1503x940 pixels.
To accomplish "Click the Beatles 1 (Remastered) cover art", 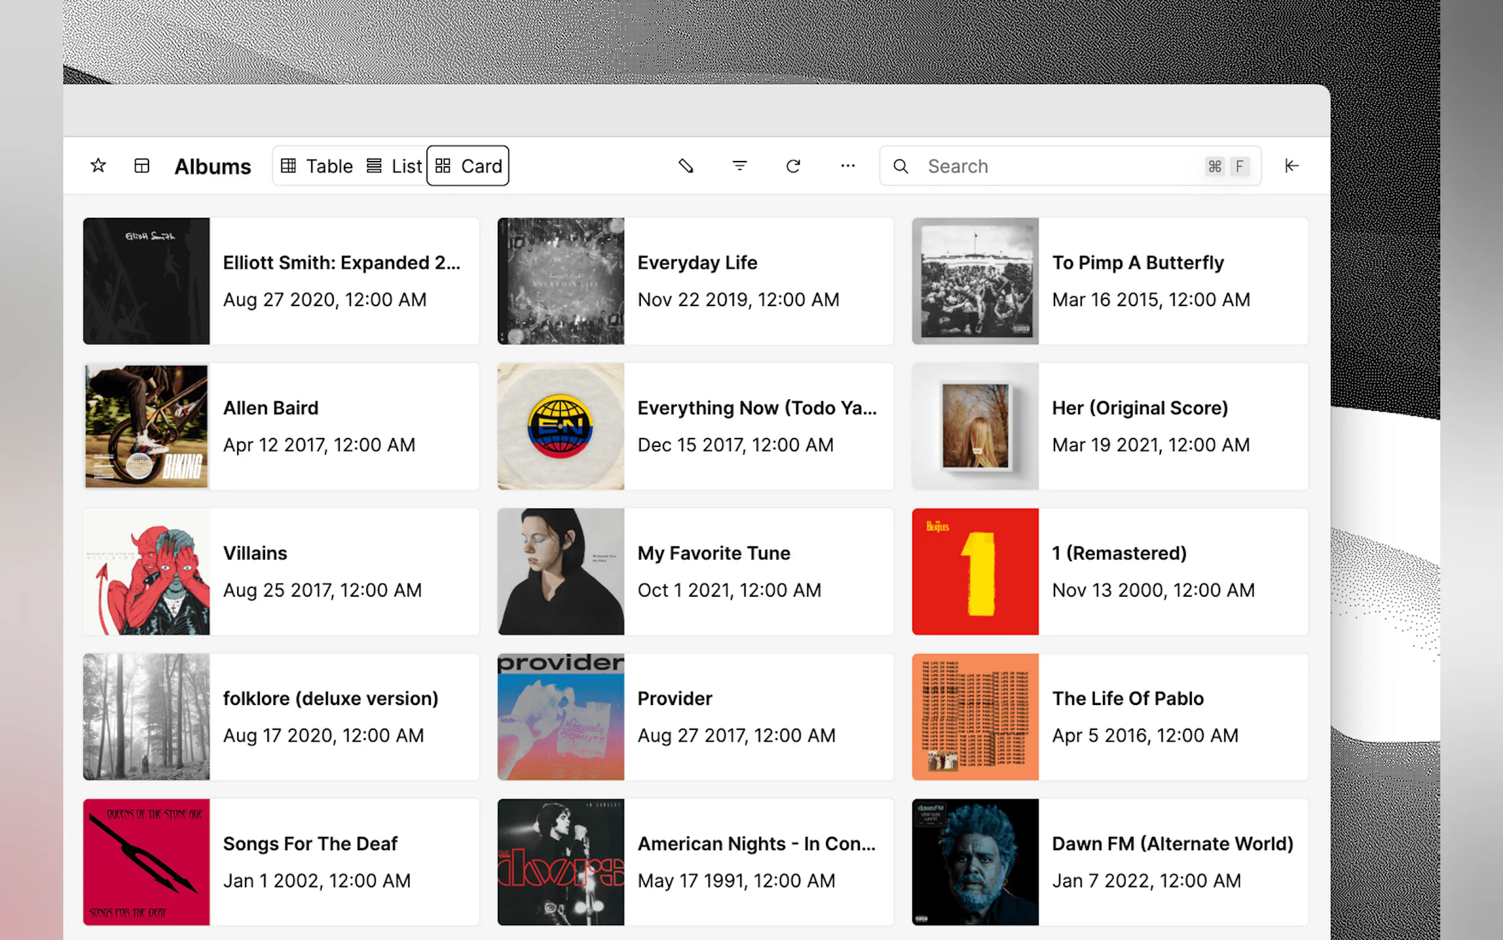I will click(975, 571).
